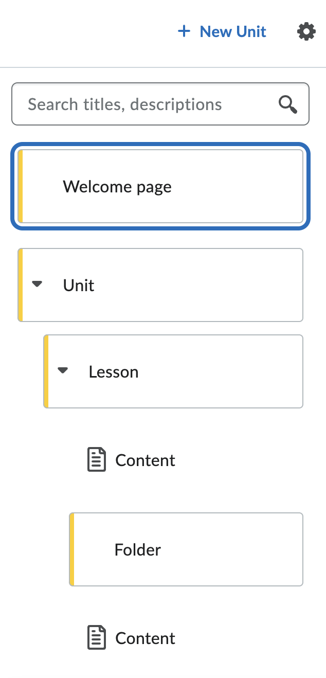This screenshot has width=326, height=678.
Task: Click yellow status bar on Unit card
Action: [21, 285]
